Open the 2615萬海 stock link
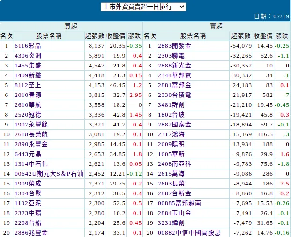The image size is (291, 237). click(x=171, y=174)
